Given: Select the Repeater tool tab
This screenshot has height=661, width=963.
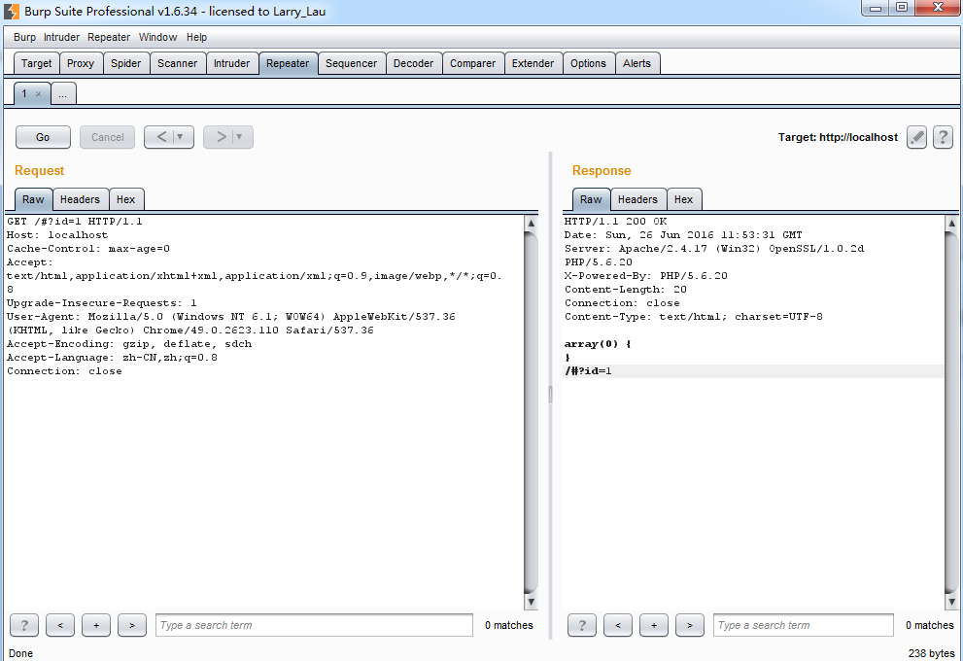Looking at the screenshot, I should point(288,63).
